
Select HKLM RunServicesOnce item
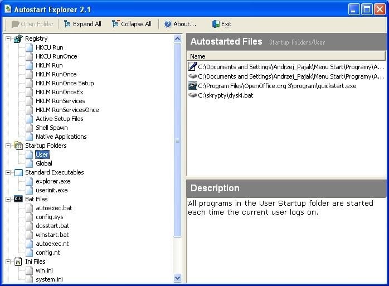pos(67,110)
